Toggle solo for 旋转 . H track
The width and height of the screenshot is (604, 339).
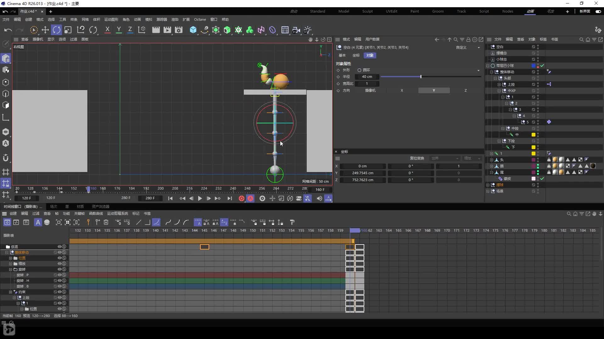tap(64, 281)
